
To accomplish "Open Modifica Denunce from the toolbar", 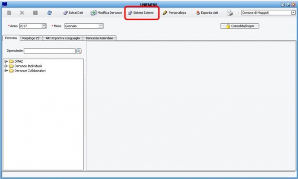I will coord(106,13).
